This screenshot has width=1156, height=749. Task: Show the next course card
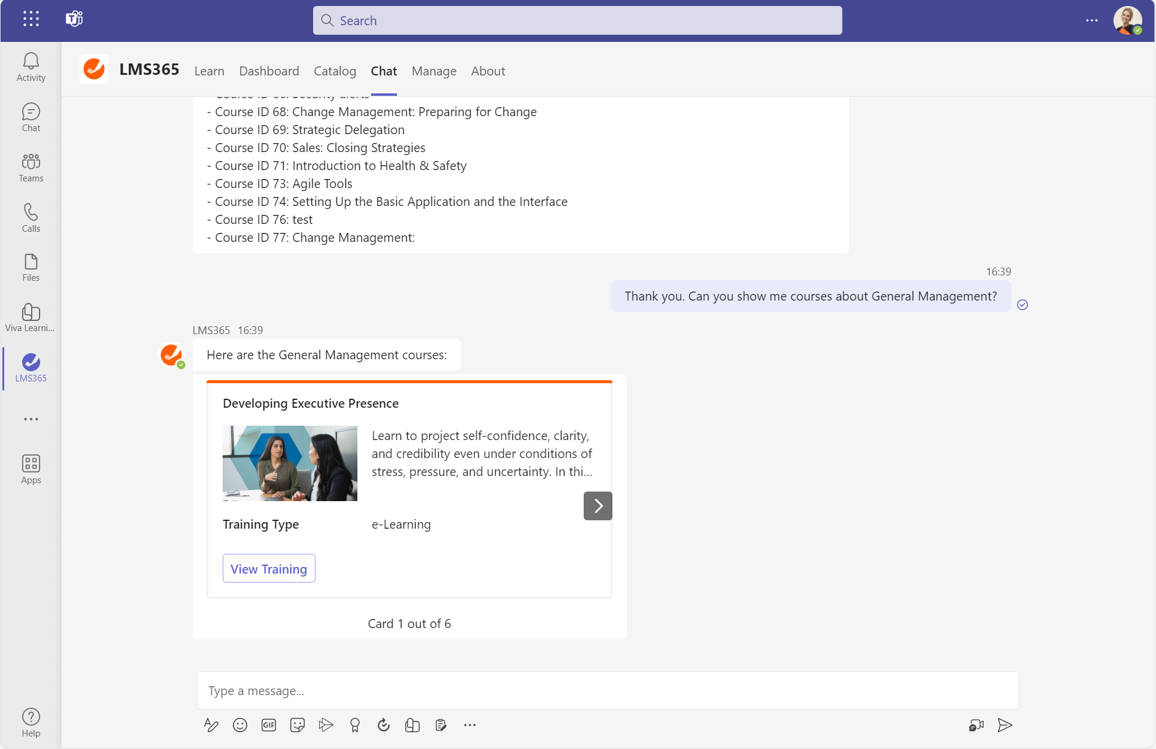click(597, 506)
